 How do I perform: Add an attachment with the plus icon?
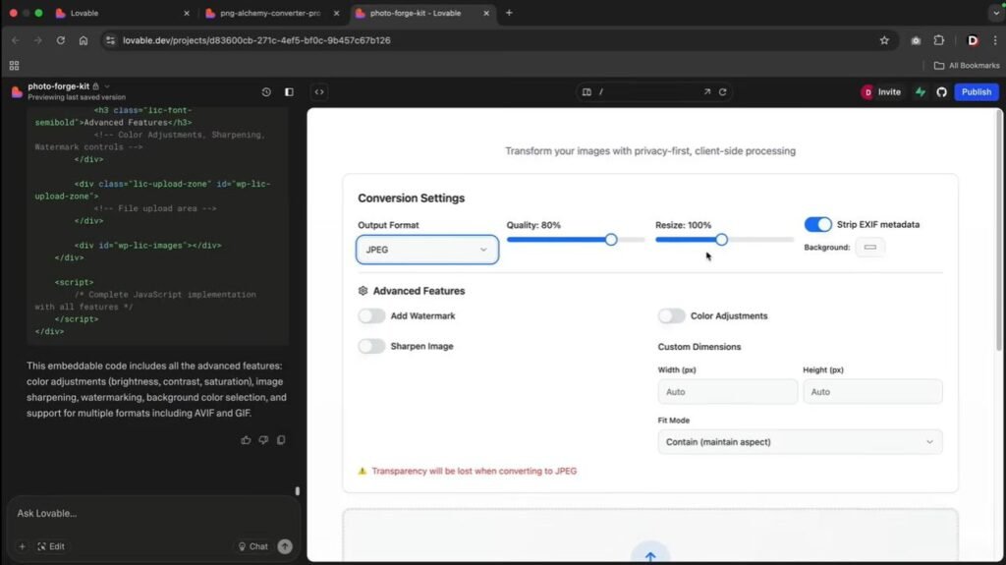[x=22, y=546]
